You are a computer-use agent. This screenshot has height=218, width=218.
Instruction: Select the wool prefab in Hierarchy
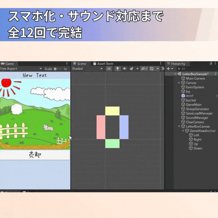(190, 96)
